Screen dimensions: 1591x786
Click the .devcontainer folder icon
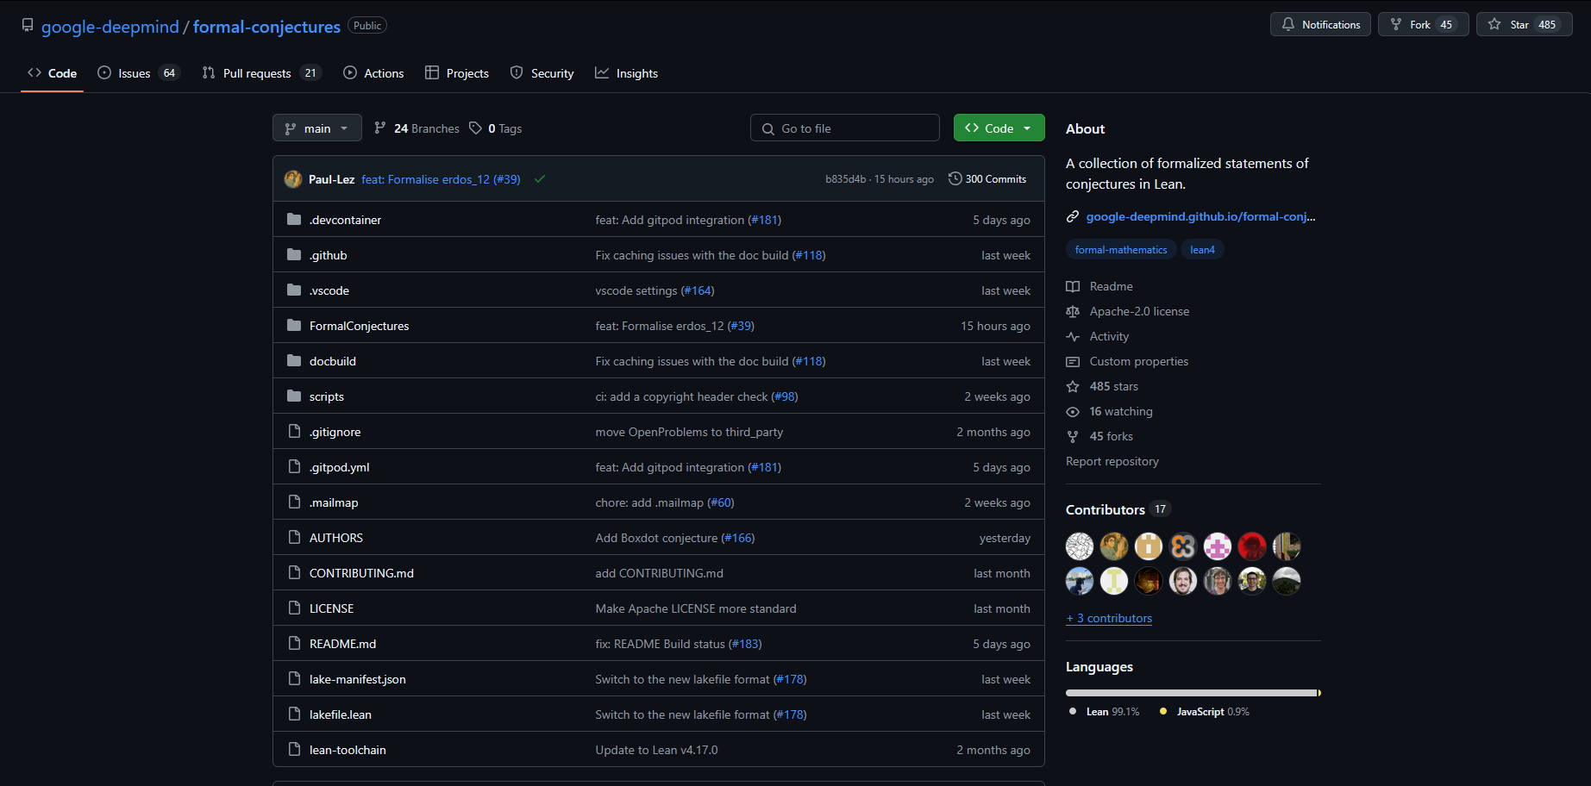[294, 220]
